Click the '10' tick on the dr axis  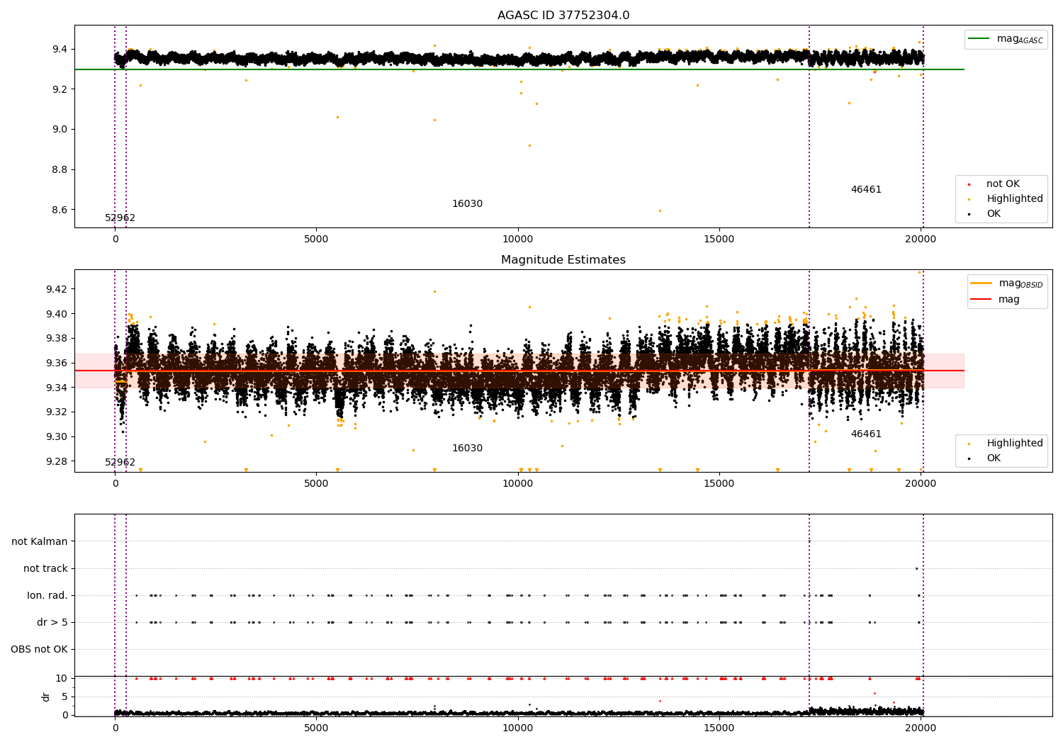62,679
